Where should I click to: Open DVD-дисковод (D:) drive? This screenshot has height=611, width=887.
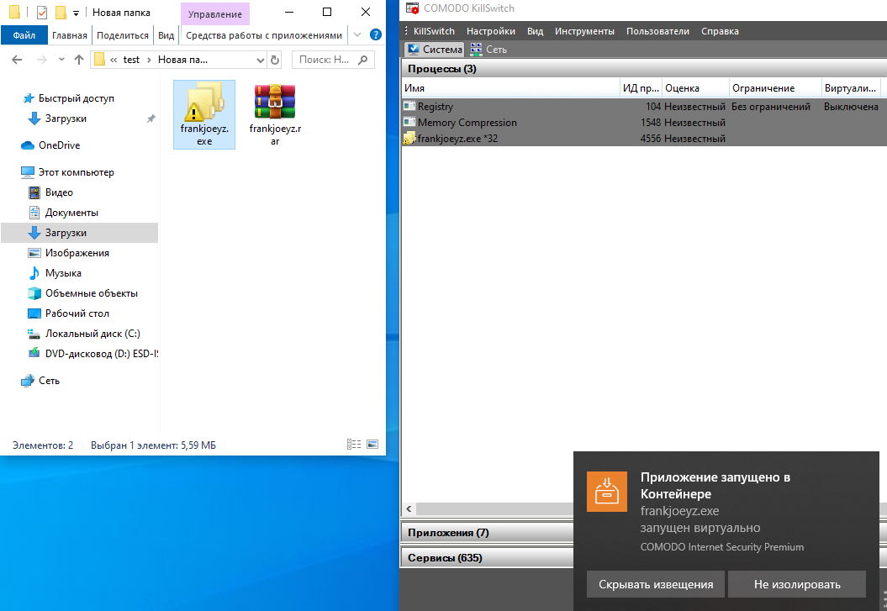pyautogui.click(x=101, y=354)
